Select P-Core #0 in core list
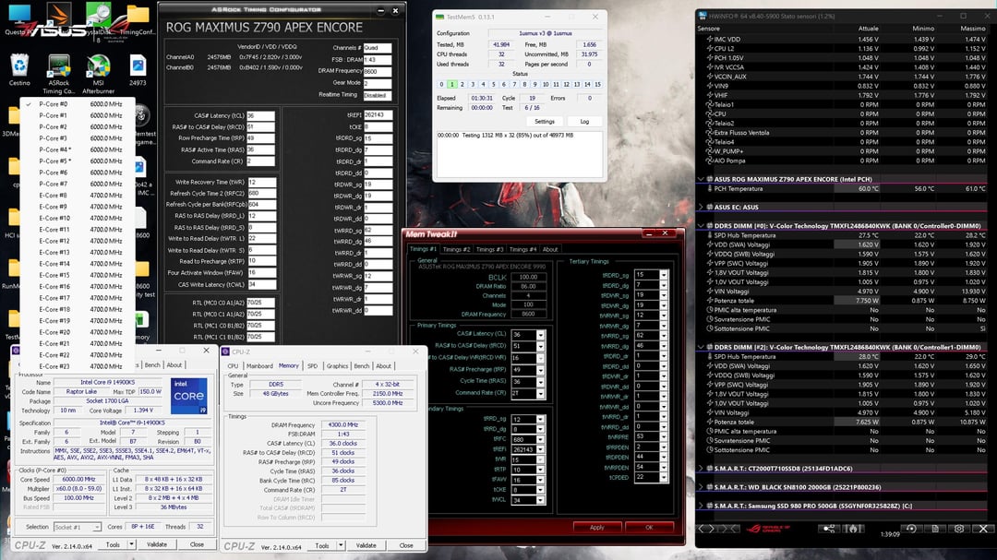This screenshot has height=560, width=997. point(54,104)
